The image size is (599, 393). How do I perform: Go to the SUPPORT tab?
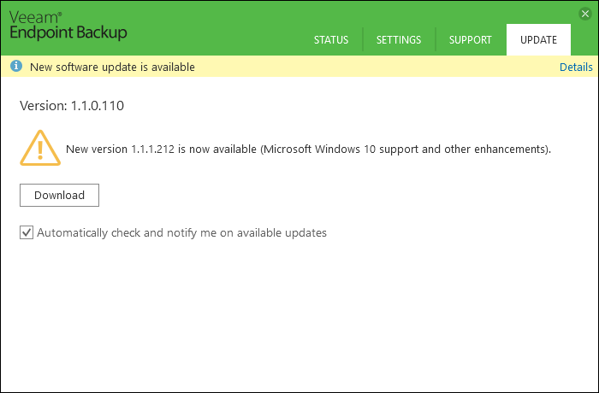click(471, 39)
